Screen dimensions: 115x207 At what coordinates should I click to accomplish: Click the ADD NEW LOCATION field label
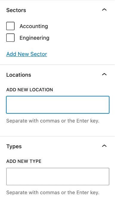click(x=29, y=90)
